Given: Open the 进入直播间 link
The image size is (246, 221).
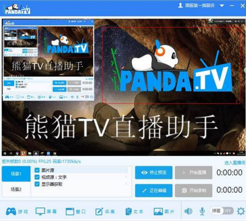Looking at the screenshot, I should (x=235, y=163).
